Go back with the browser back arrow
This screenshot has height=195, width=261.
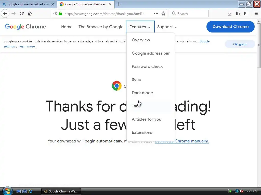5,13
